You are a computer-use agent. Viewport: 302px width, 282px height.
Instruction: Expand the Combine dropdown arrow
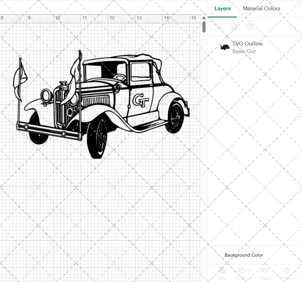249,270
